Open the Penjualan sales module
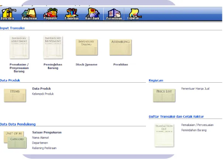The image size is (223, 159). click(50, 14)
